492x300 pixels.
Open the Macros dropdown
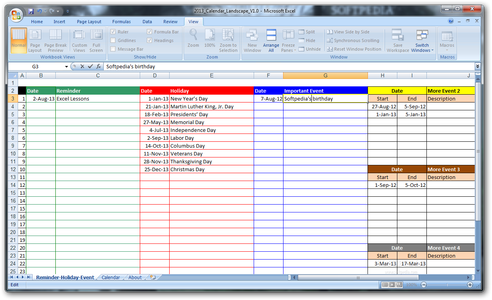pyautogui.click(x=447, y=40)
